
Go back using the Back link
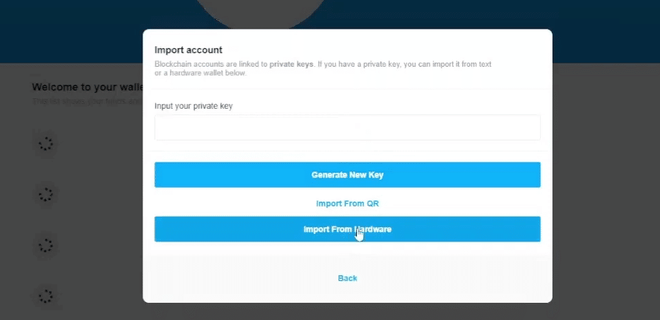click(347, 278)
